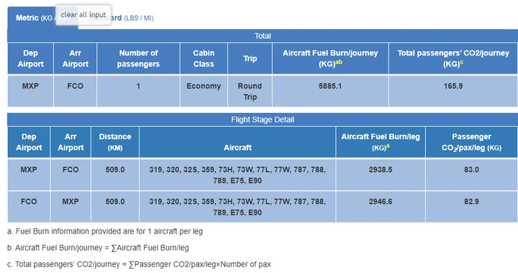Click the 83.0 passenger CO2 value

[471, 170]
